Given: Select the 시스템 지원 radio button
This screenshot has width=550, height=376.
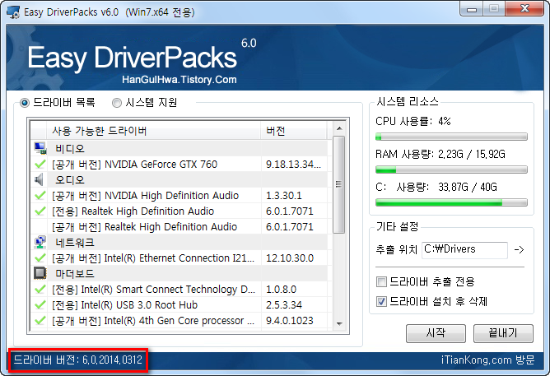Looking at the screenshot, I should click(116, 103).
